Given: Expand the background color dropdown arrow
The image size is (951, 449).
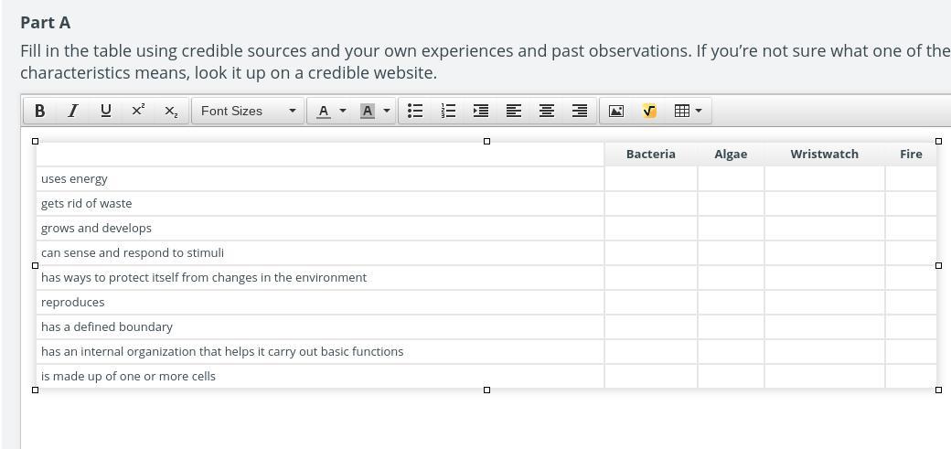Looking at the screenshot, I should click(387, 111).
